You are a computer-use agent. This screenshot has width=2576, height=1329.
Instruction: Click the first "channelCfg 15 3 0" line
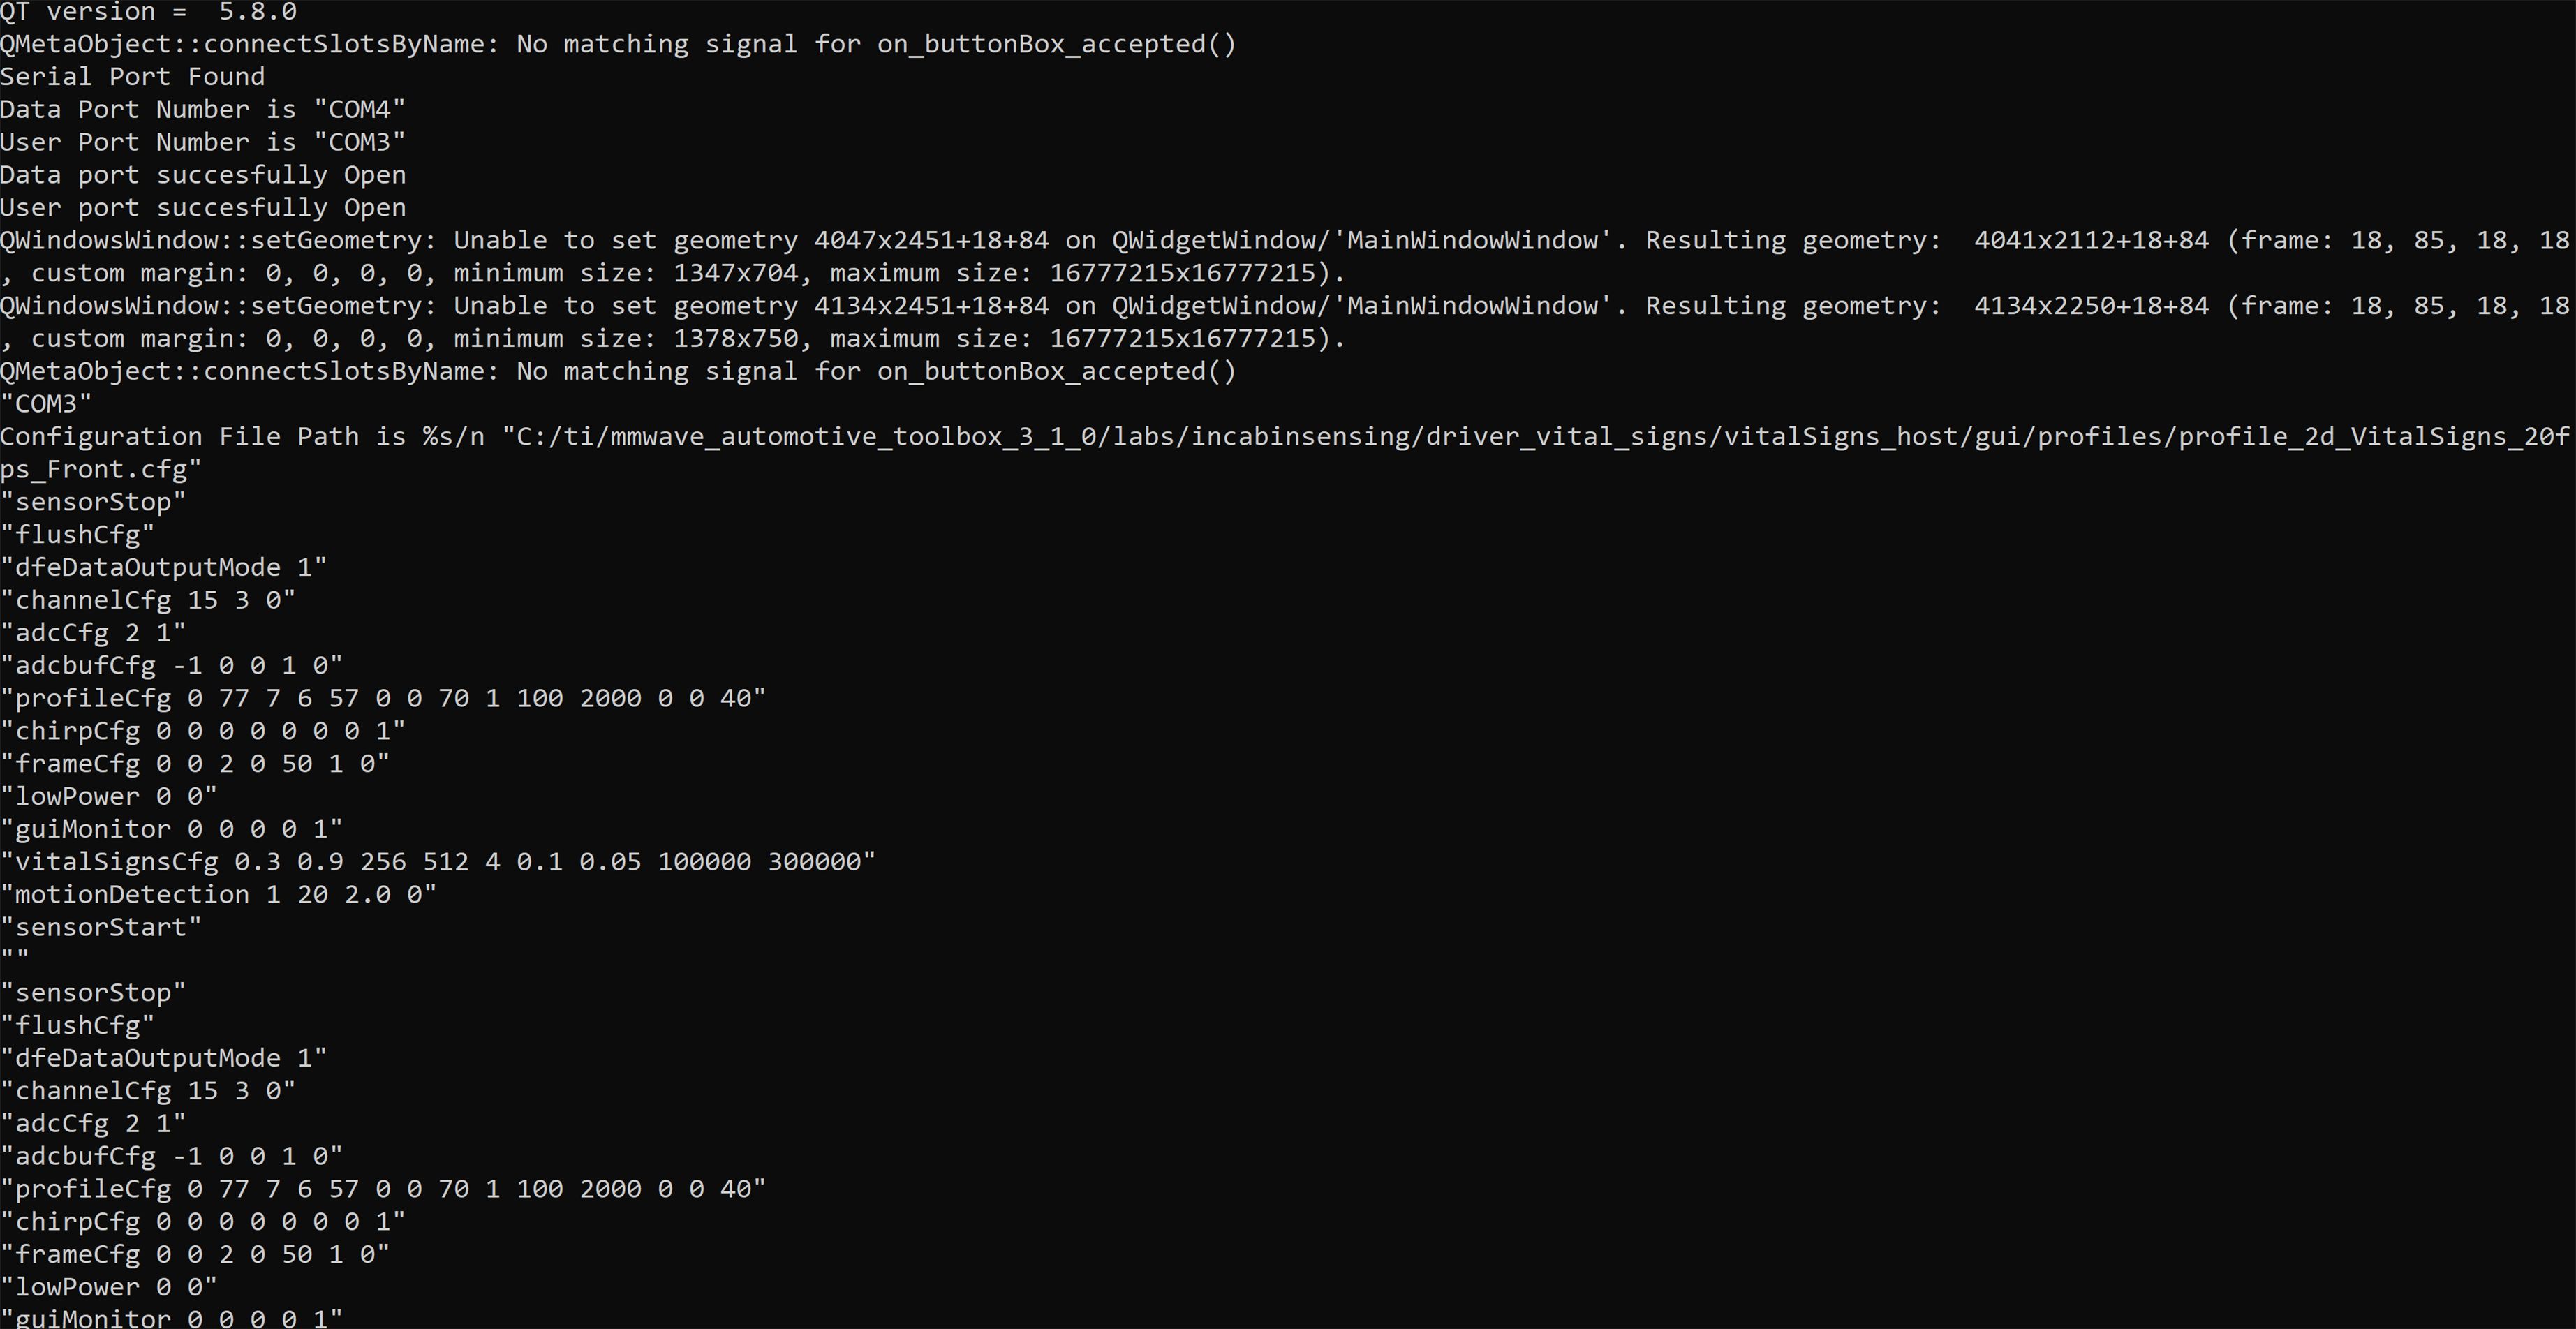(x=148, y=600)
